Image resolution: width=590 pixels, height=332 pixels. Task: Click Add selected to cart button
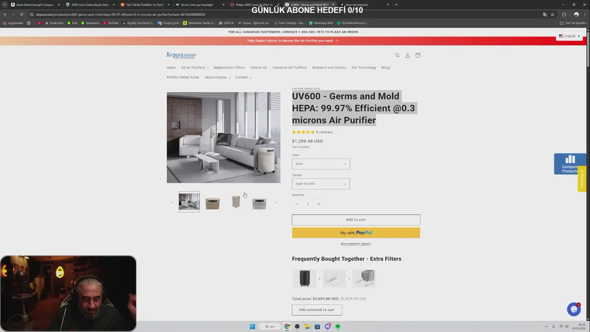coord(317,310)
